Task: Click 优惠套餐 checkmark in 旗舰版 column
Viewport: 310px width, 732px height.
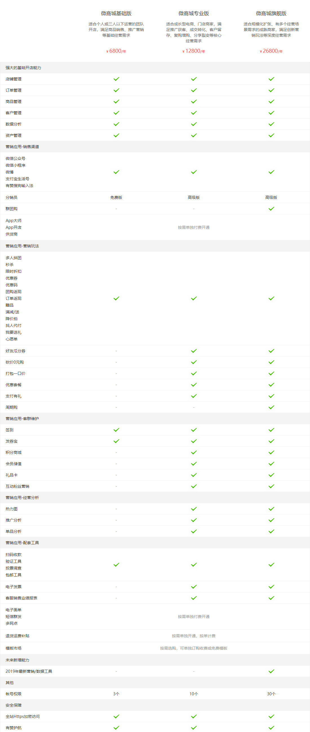Action: (271, 385)
